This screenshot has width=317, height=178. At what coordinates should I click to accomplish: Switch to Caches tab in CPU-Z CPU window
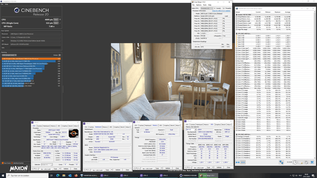coord(40,126)
